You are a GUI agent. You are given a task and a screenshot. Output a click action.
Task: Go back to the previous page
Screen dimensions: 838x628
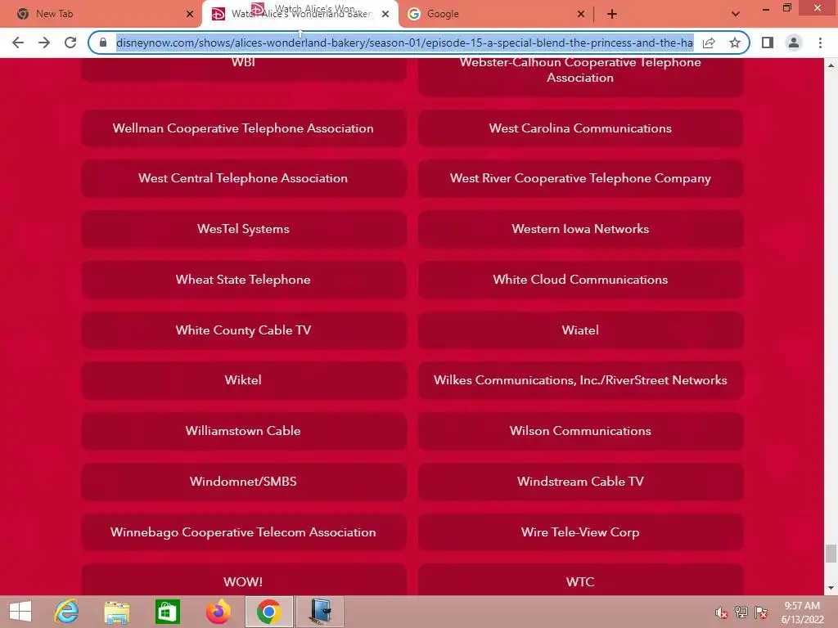[x=18, y=43]
